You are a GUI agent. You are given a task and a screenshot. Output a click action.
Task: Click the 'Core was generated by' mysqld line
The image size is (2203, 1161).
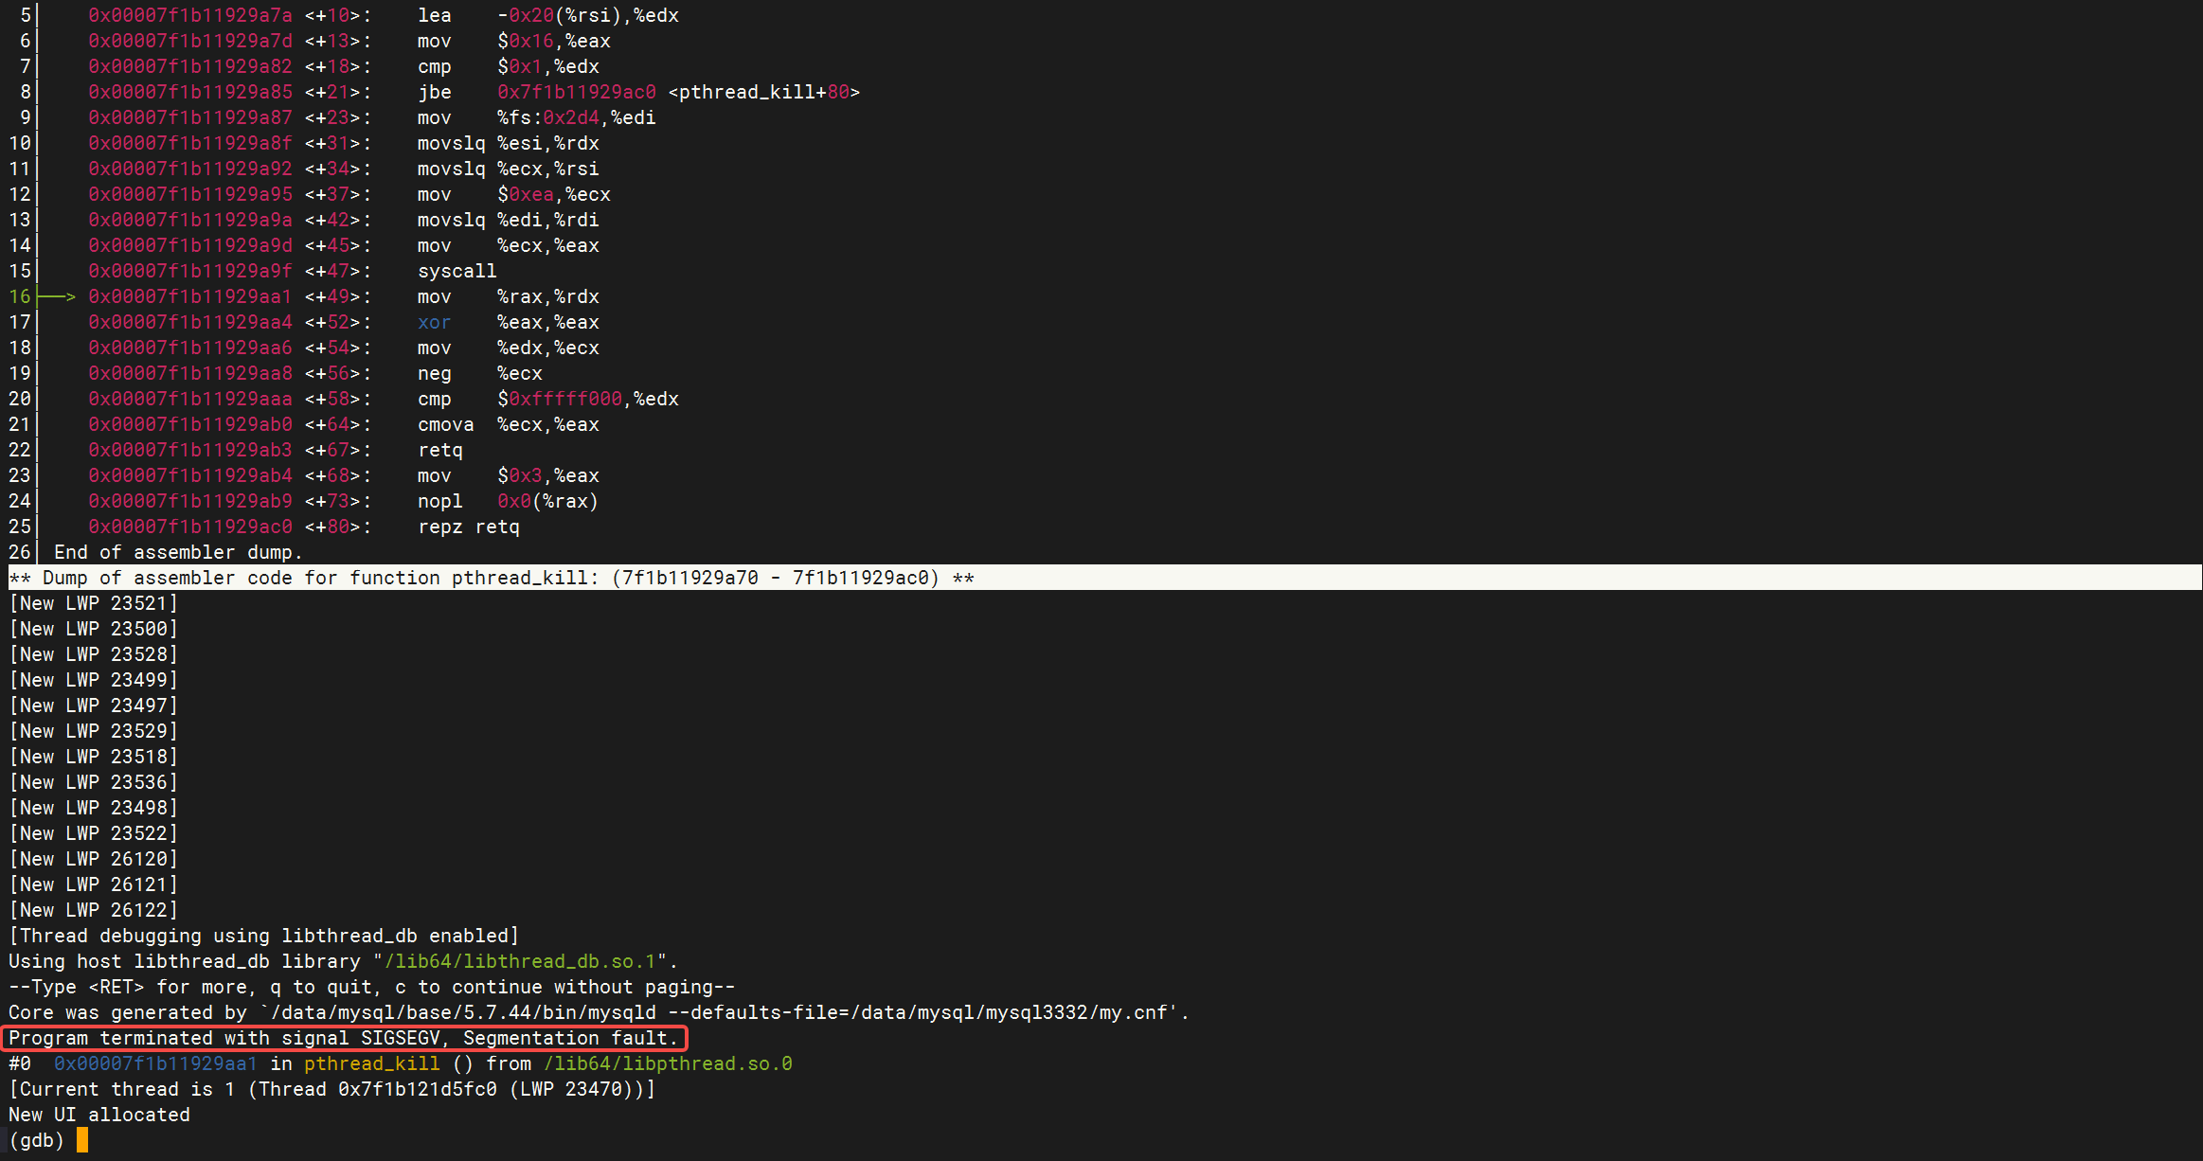pyautogui.click(x=597, y=1013)
